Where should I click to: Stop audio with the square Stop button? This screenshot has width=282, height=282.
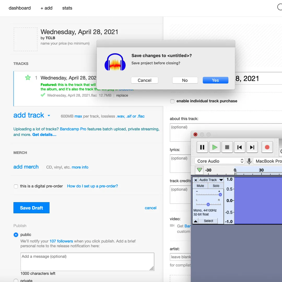pyautogui.click(x=227, y=147)
